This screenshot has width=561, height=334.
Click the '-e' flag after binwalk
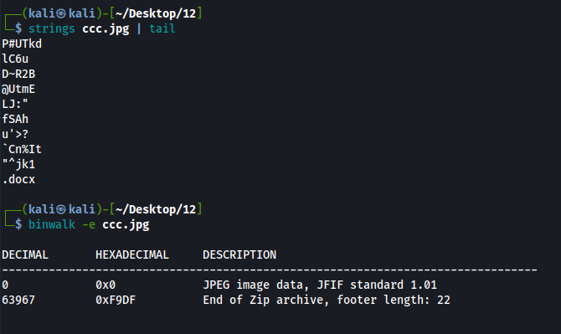tap(89, 224)
